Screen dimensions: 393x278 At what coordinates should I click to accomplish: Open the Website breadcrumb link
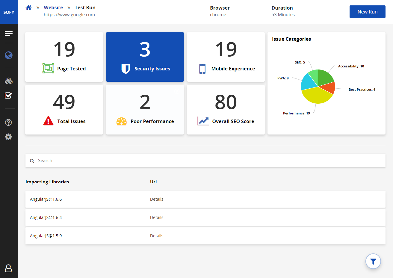point(53,7)
